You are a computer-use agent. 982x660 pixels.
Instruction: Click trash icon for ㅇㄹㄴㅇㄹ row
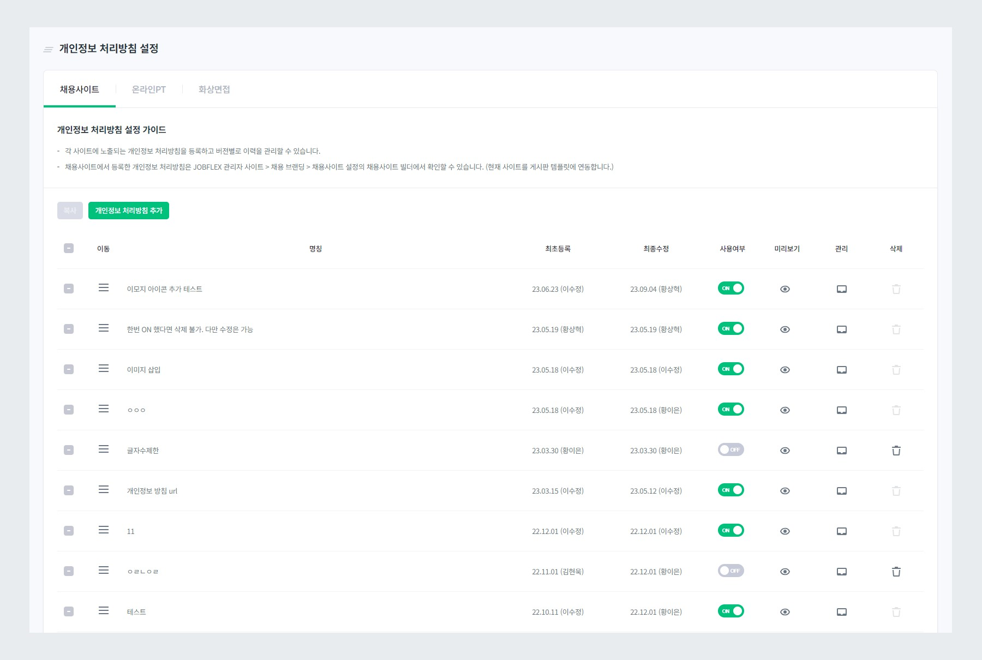(x=896, y=572)
